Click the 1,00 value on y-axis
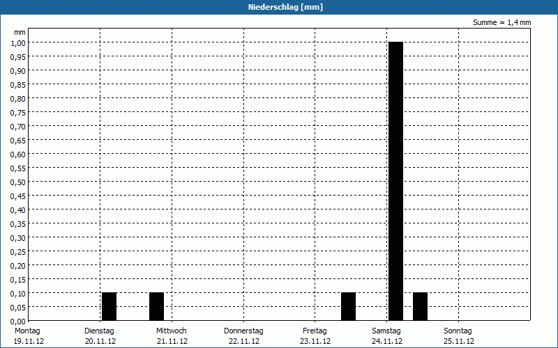558x348 pixels. coord(18,42)
